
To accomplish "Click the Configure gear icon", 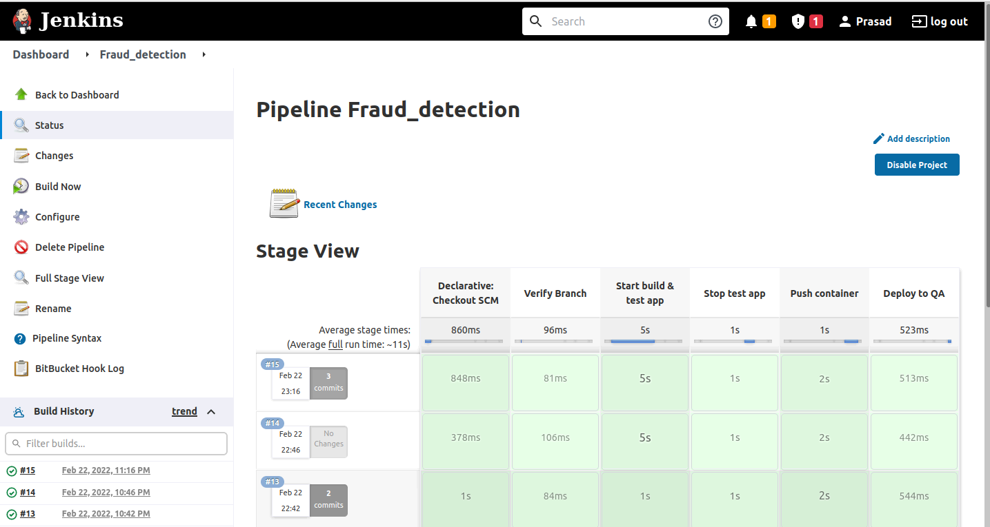I will click(x=21, y=216).
